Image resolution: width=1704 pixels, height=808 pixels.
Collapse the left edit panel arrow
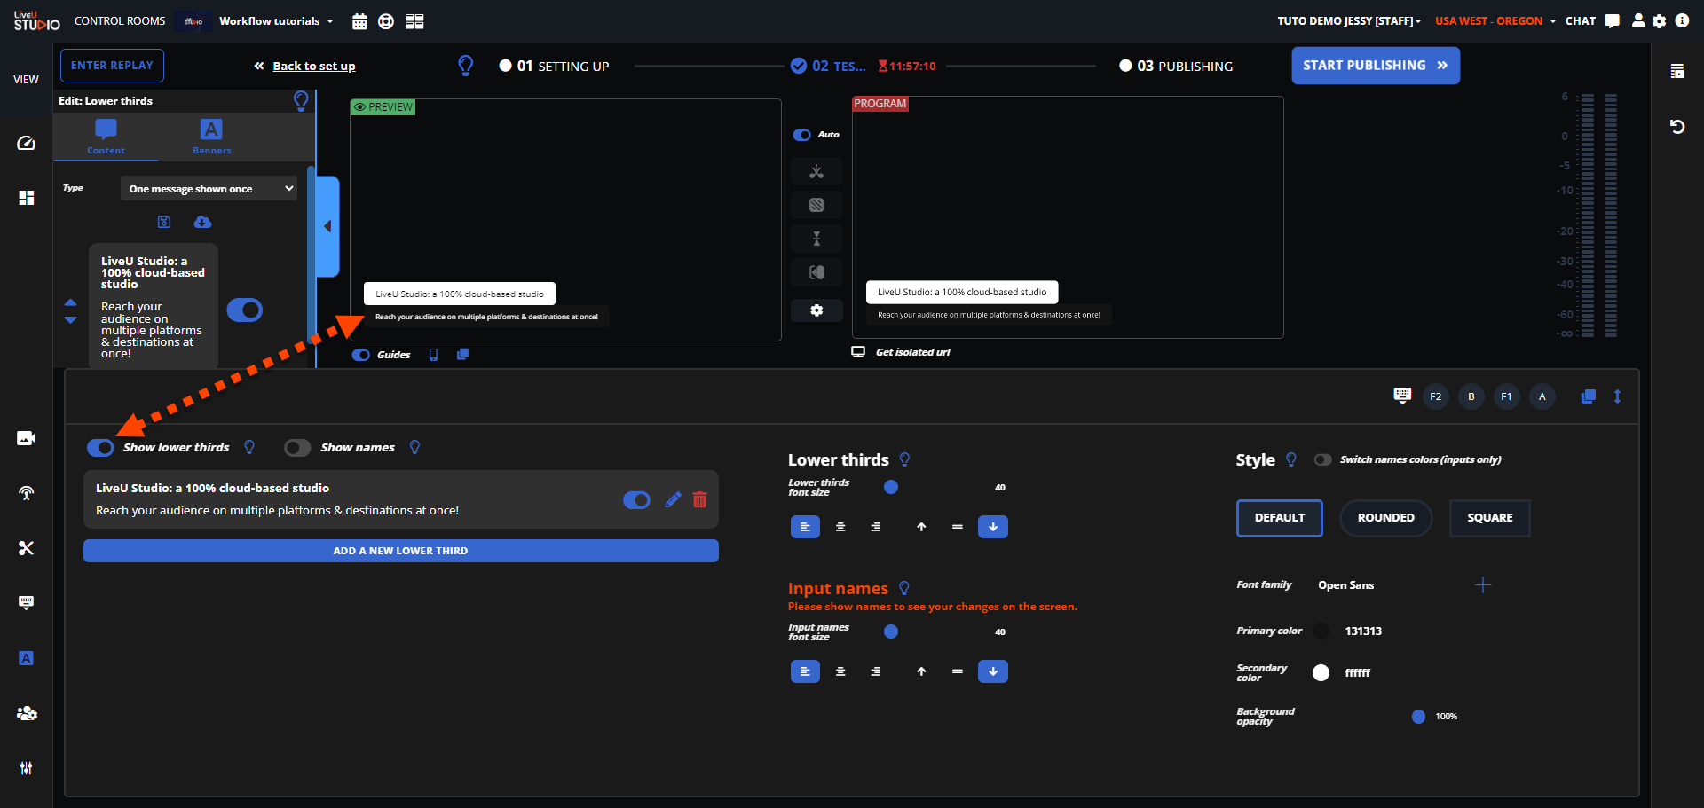click(x=327, y=226)
